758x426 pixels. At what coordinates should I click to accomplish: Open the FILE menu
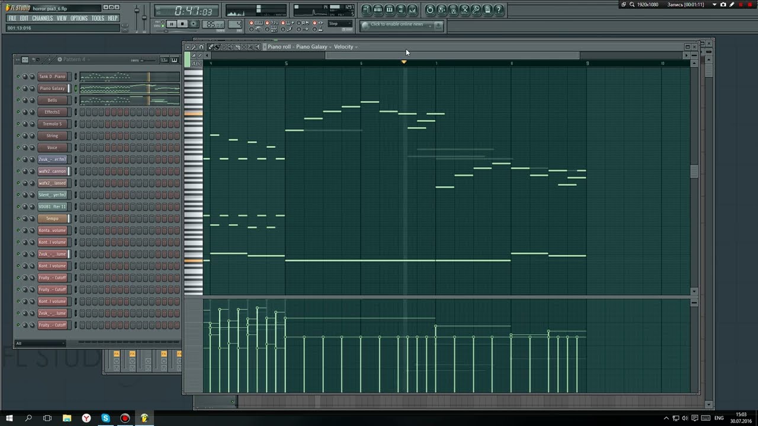12,18
